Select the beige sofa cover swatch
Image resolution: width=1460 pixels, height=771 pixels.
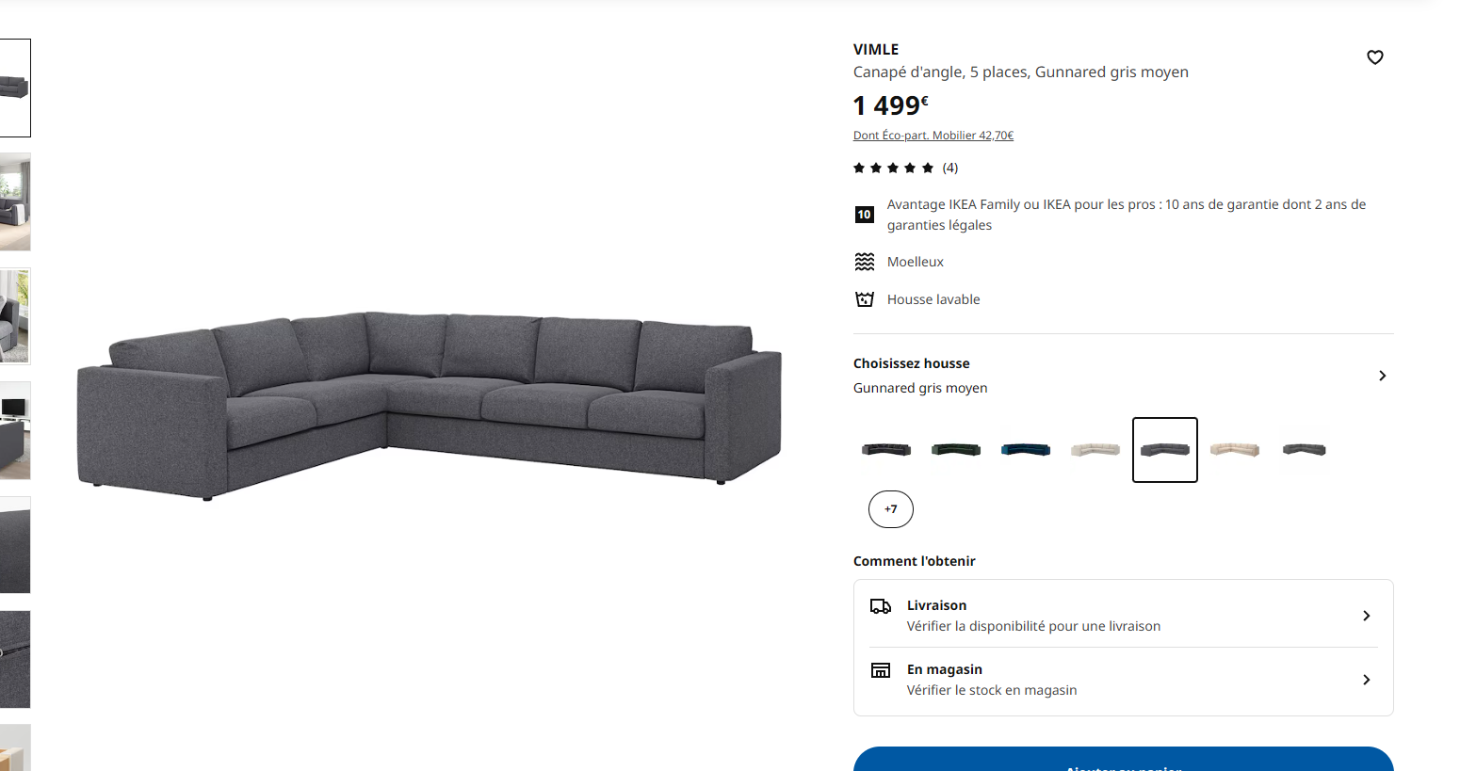(x=1235, y=450)
